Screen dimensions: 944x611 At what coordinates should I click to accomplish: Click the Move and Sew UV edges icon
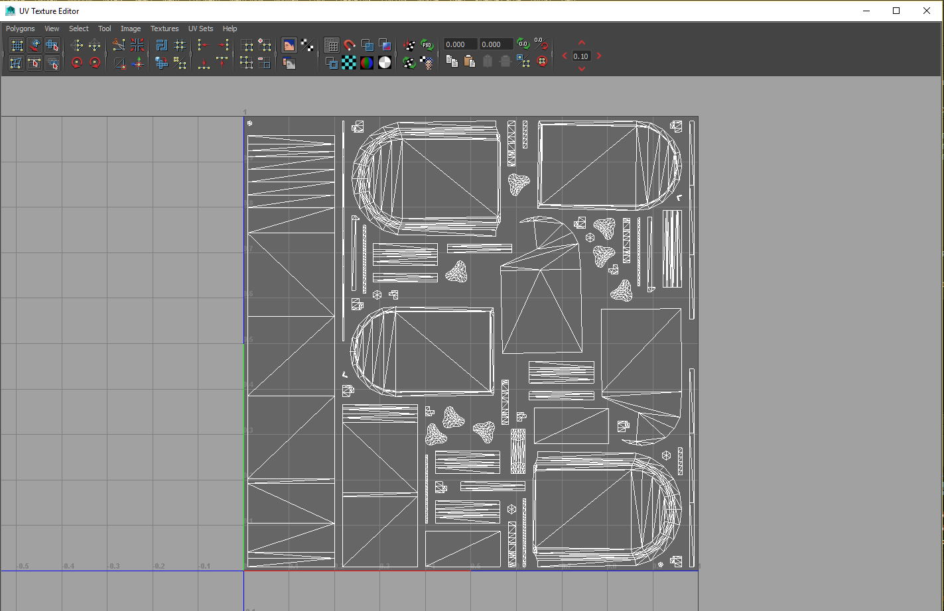(137, 63)
